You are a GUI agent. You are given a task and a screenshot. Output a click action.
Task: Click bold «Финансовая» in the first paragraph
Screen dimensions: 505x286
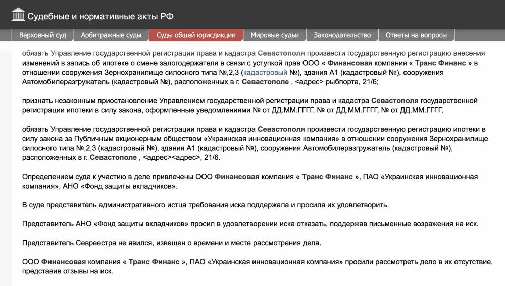click(349, 63)
